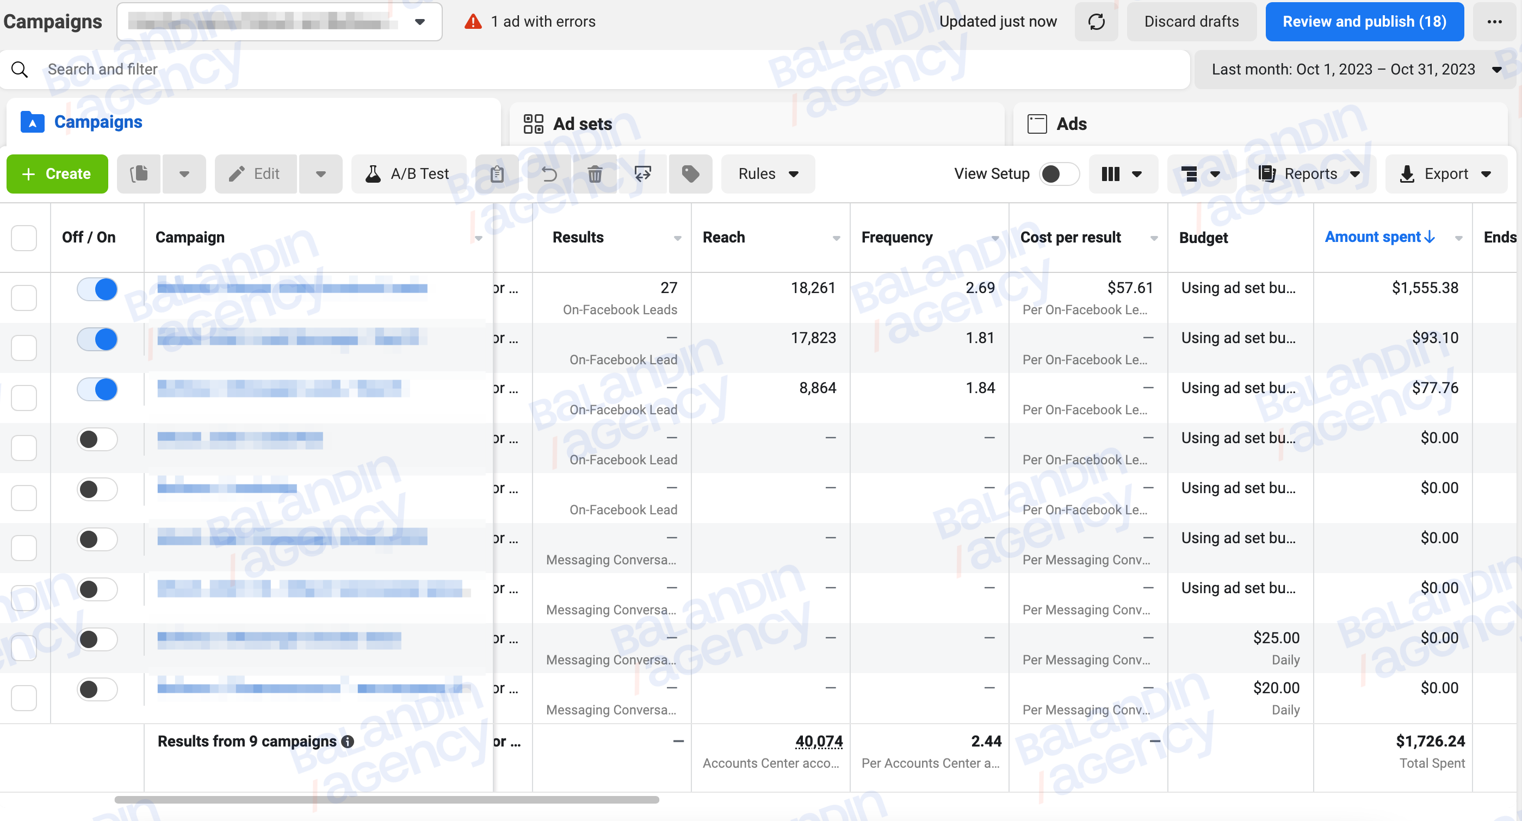The width and height of the screenshot is (1522, 821).
Task: Click the undo arrow icon
Action: point(549,173)
